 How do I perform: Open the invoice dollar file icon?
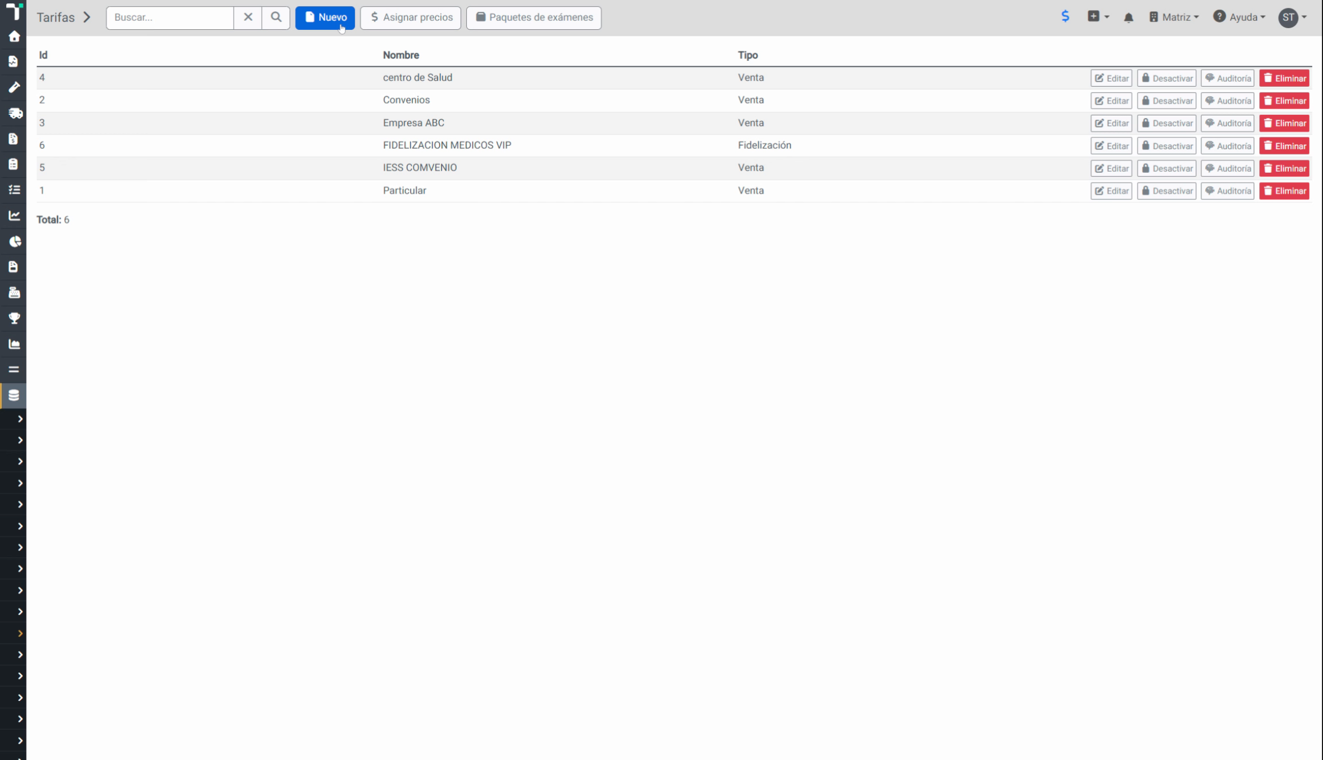(14, 138)
